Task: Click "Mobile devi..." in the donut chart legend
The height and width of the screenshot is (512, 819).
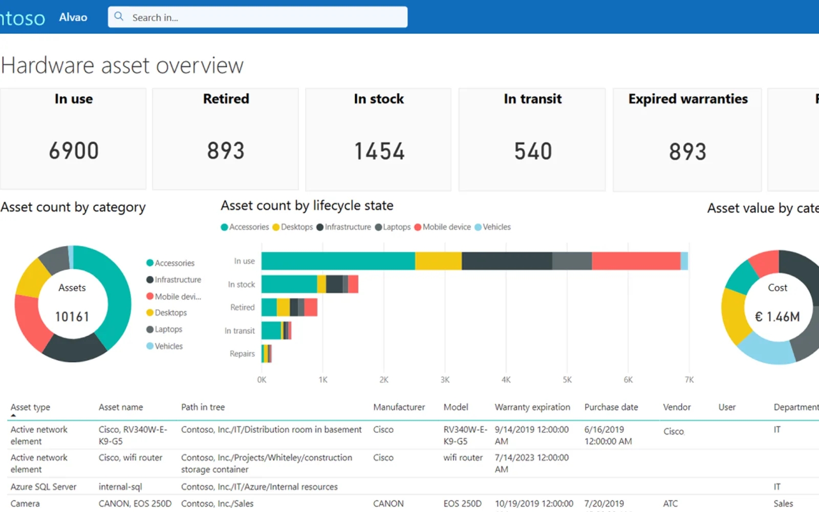Action: [174, 296]
